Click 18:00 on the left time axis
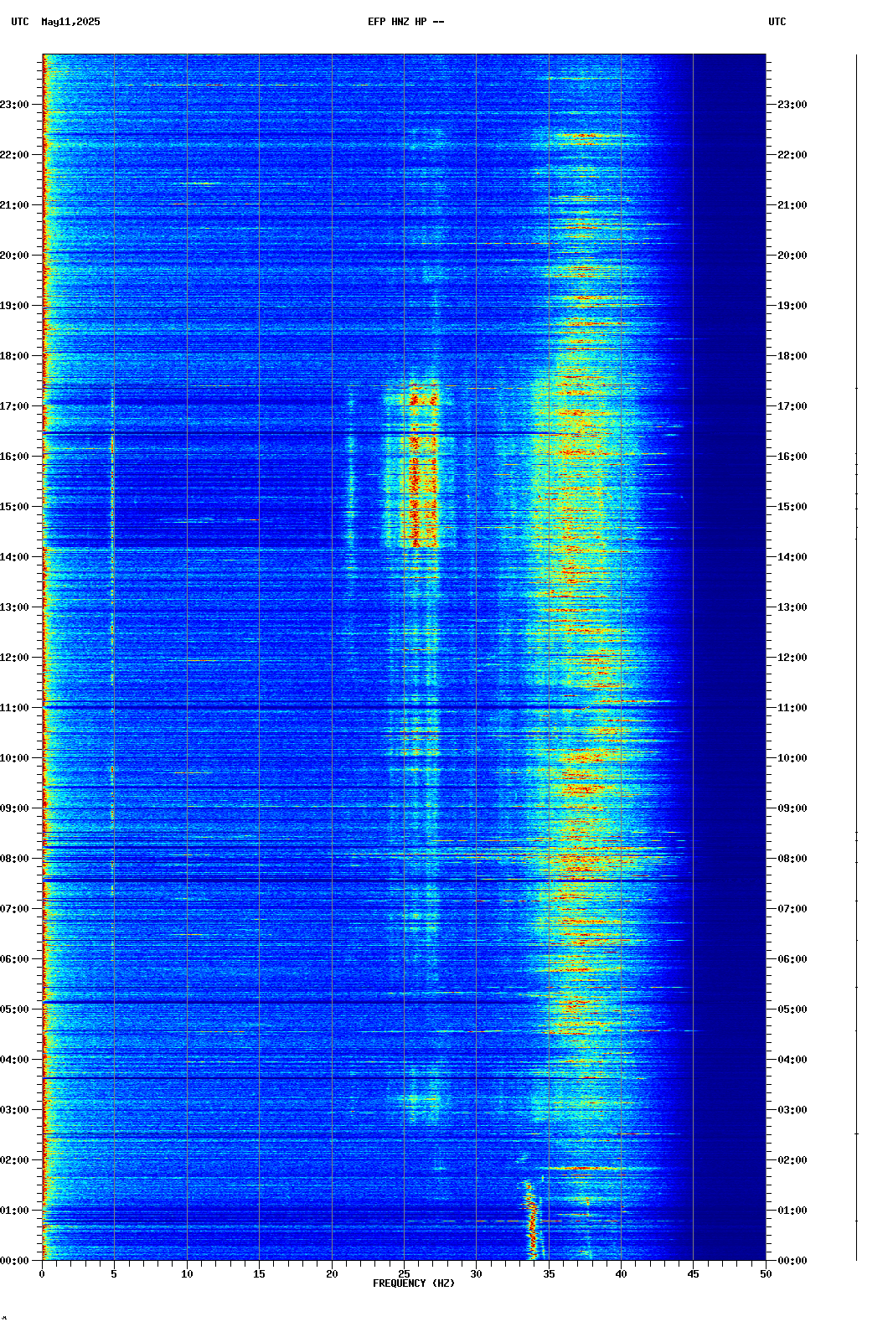 click(x=14, y=356)
